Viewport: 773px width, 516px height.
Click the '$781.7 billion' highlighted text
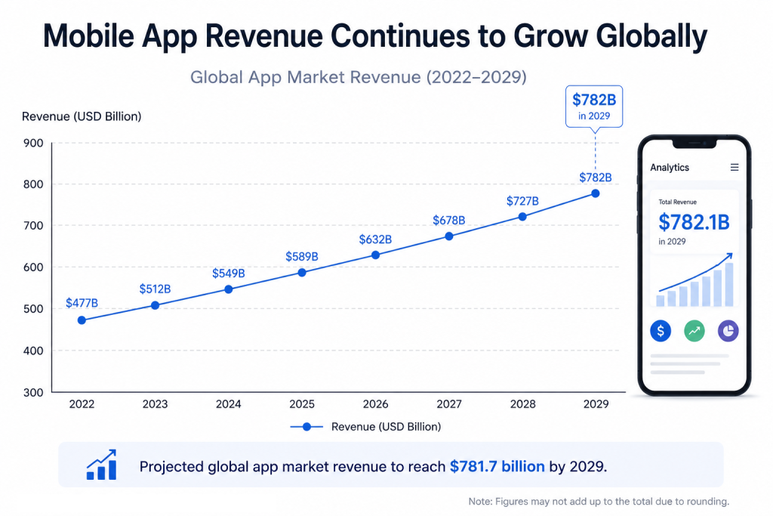497,466
